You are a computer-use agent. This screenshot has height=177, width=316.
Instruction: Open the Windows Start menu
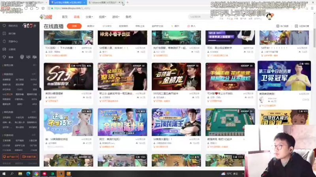coord(4,173)
